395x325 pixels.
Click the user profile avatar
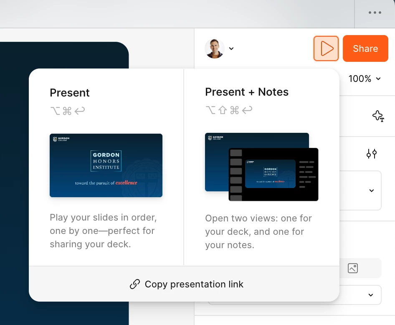[214, 48]
